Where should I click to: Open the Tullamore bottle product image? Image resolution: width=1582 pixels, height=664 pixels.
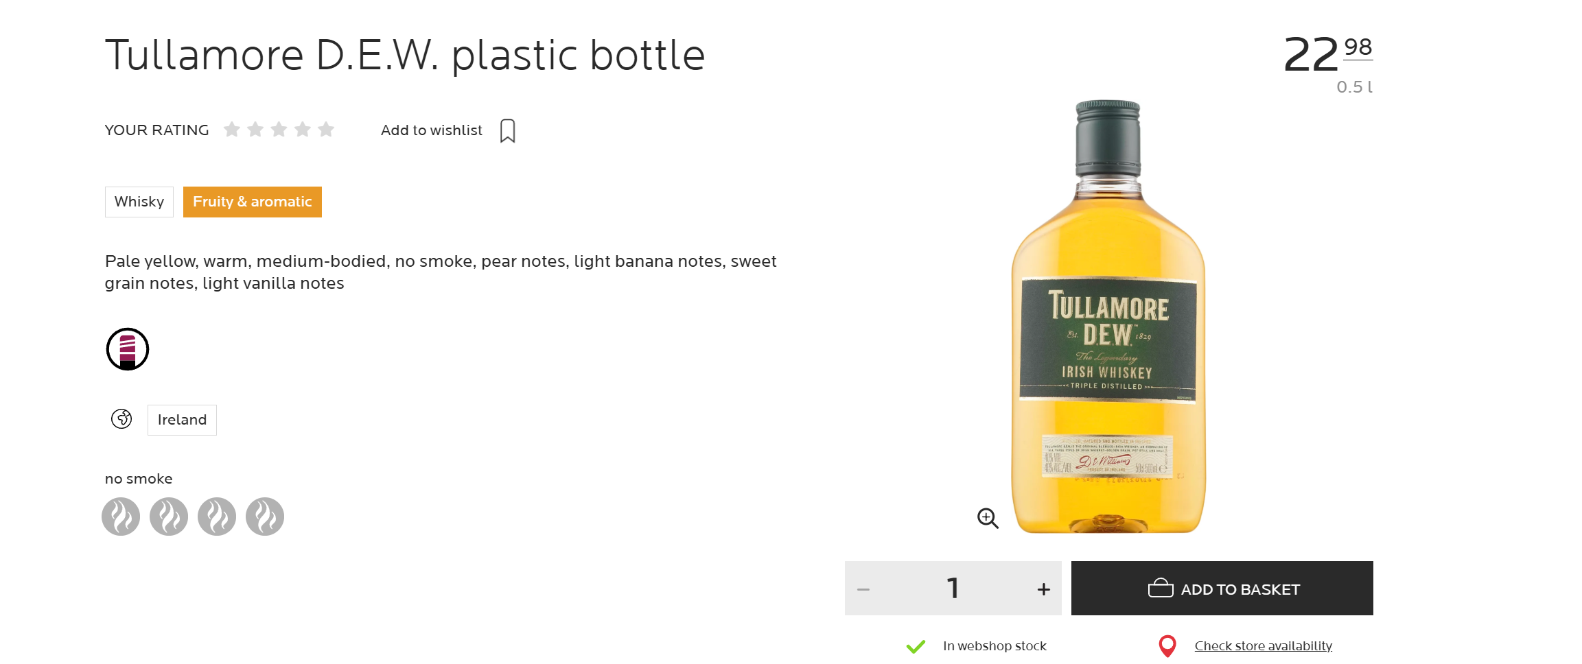pos(1108,317)
